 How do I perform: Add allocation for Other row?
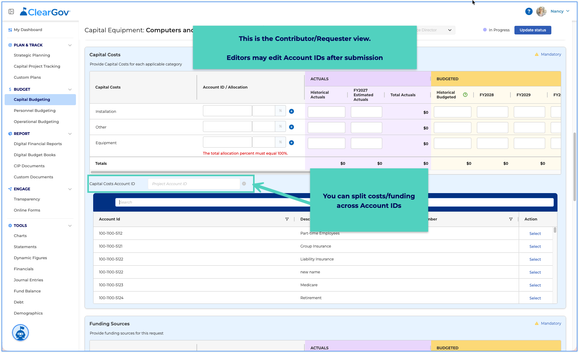pyautogui.click(x=291, y=127)
